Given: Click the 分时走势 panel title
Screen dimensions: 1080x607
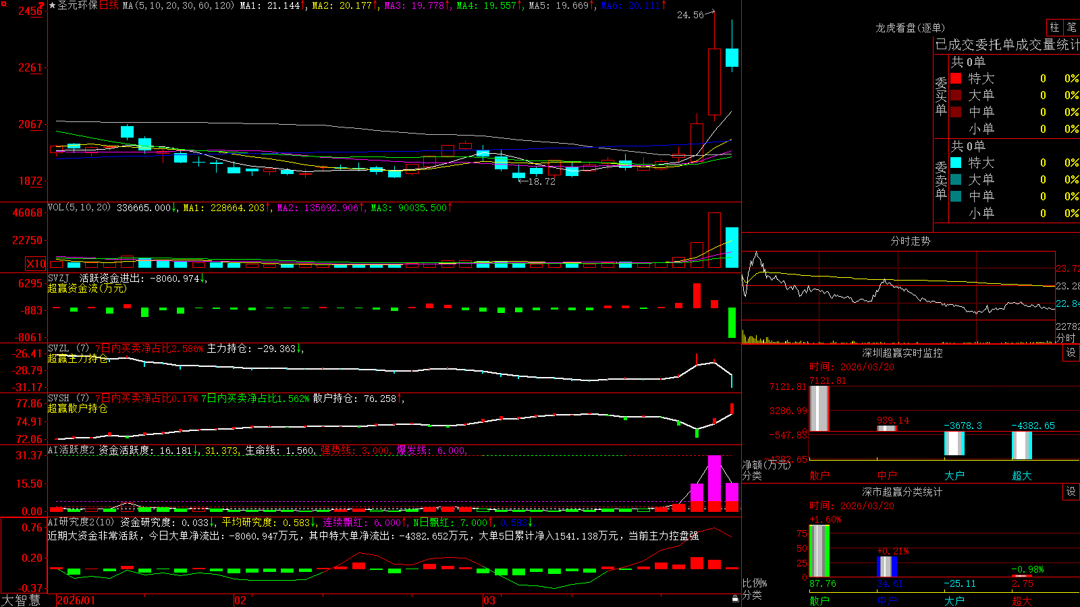Looking at the screenshot, I should point(911,241).
